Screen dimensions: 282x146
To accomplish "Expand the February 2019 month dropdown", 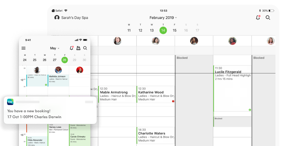I will 163,18.
